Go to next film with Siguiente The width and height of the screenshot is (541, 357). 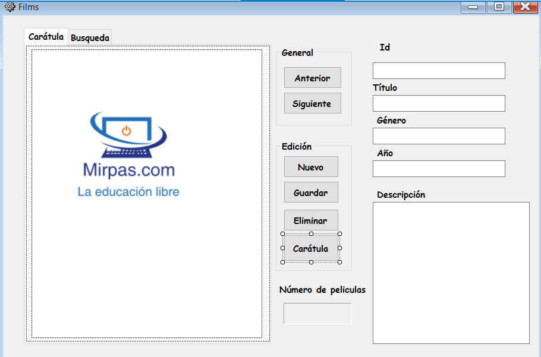[x=313, y=103]
